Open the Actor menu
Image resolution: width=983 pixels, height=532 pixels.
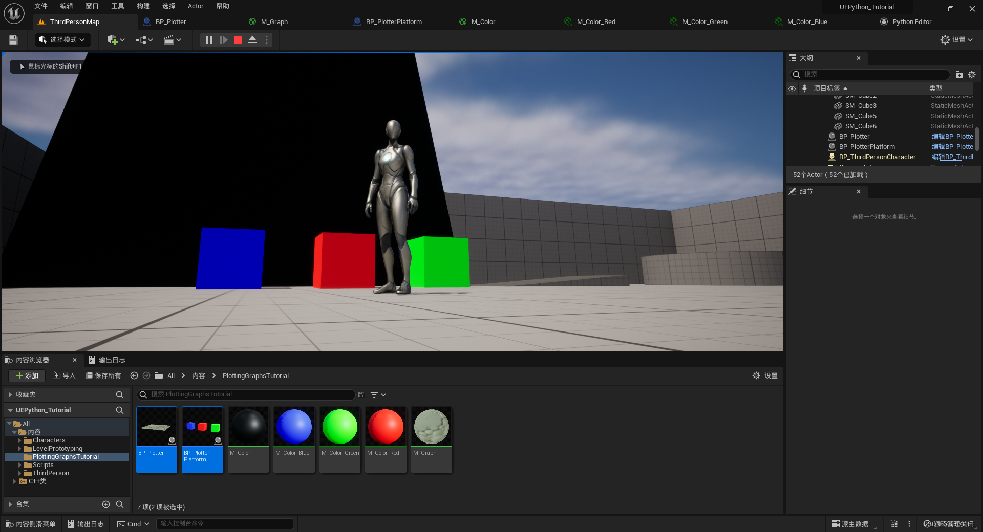tap(196, 6)
